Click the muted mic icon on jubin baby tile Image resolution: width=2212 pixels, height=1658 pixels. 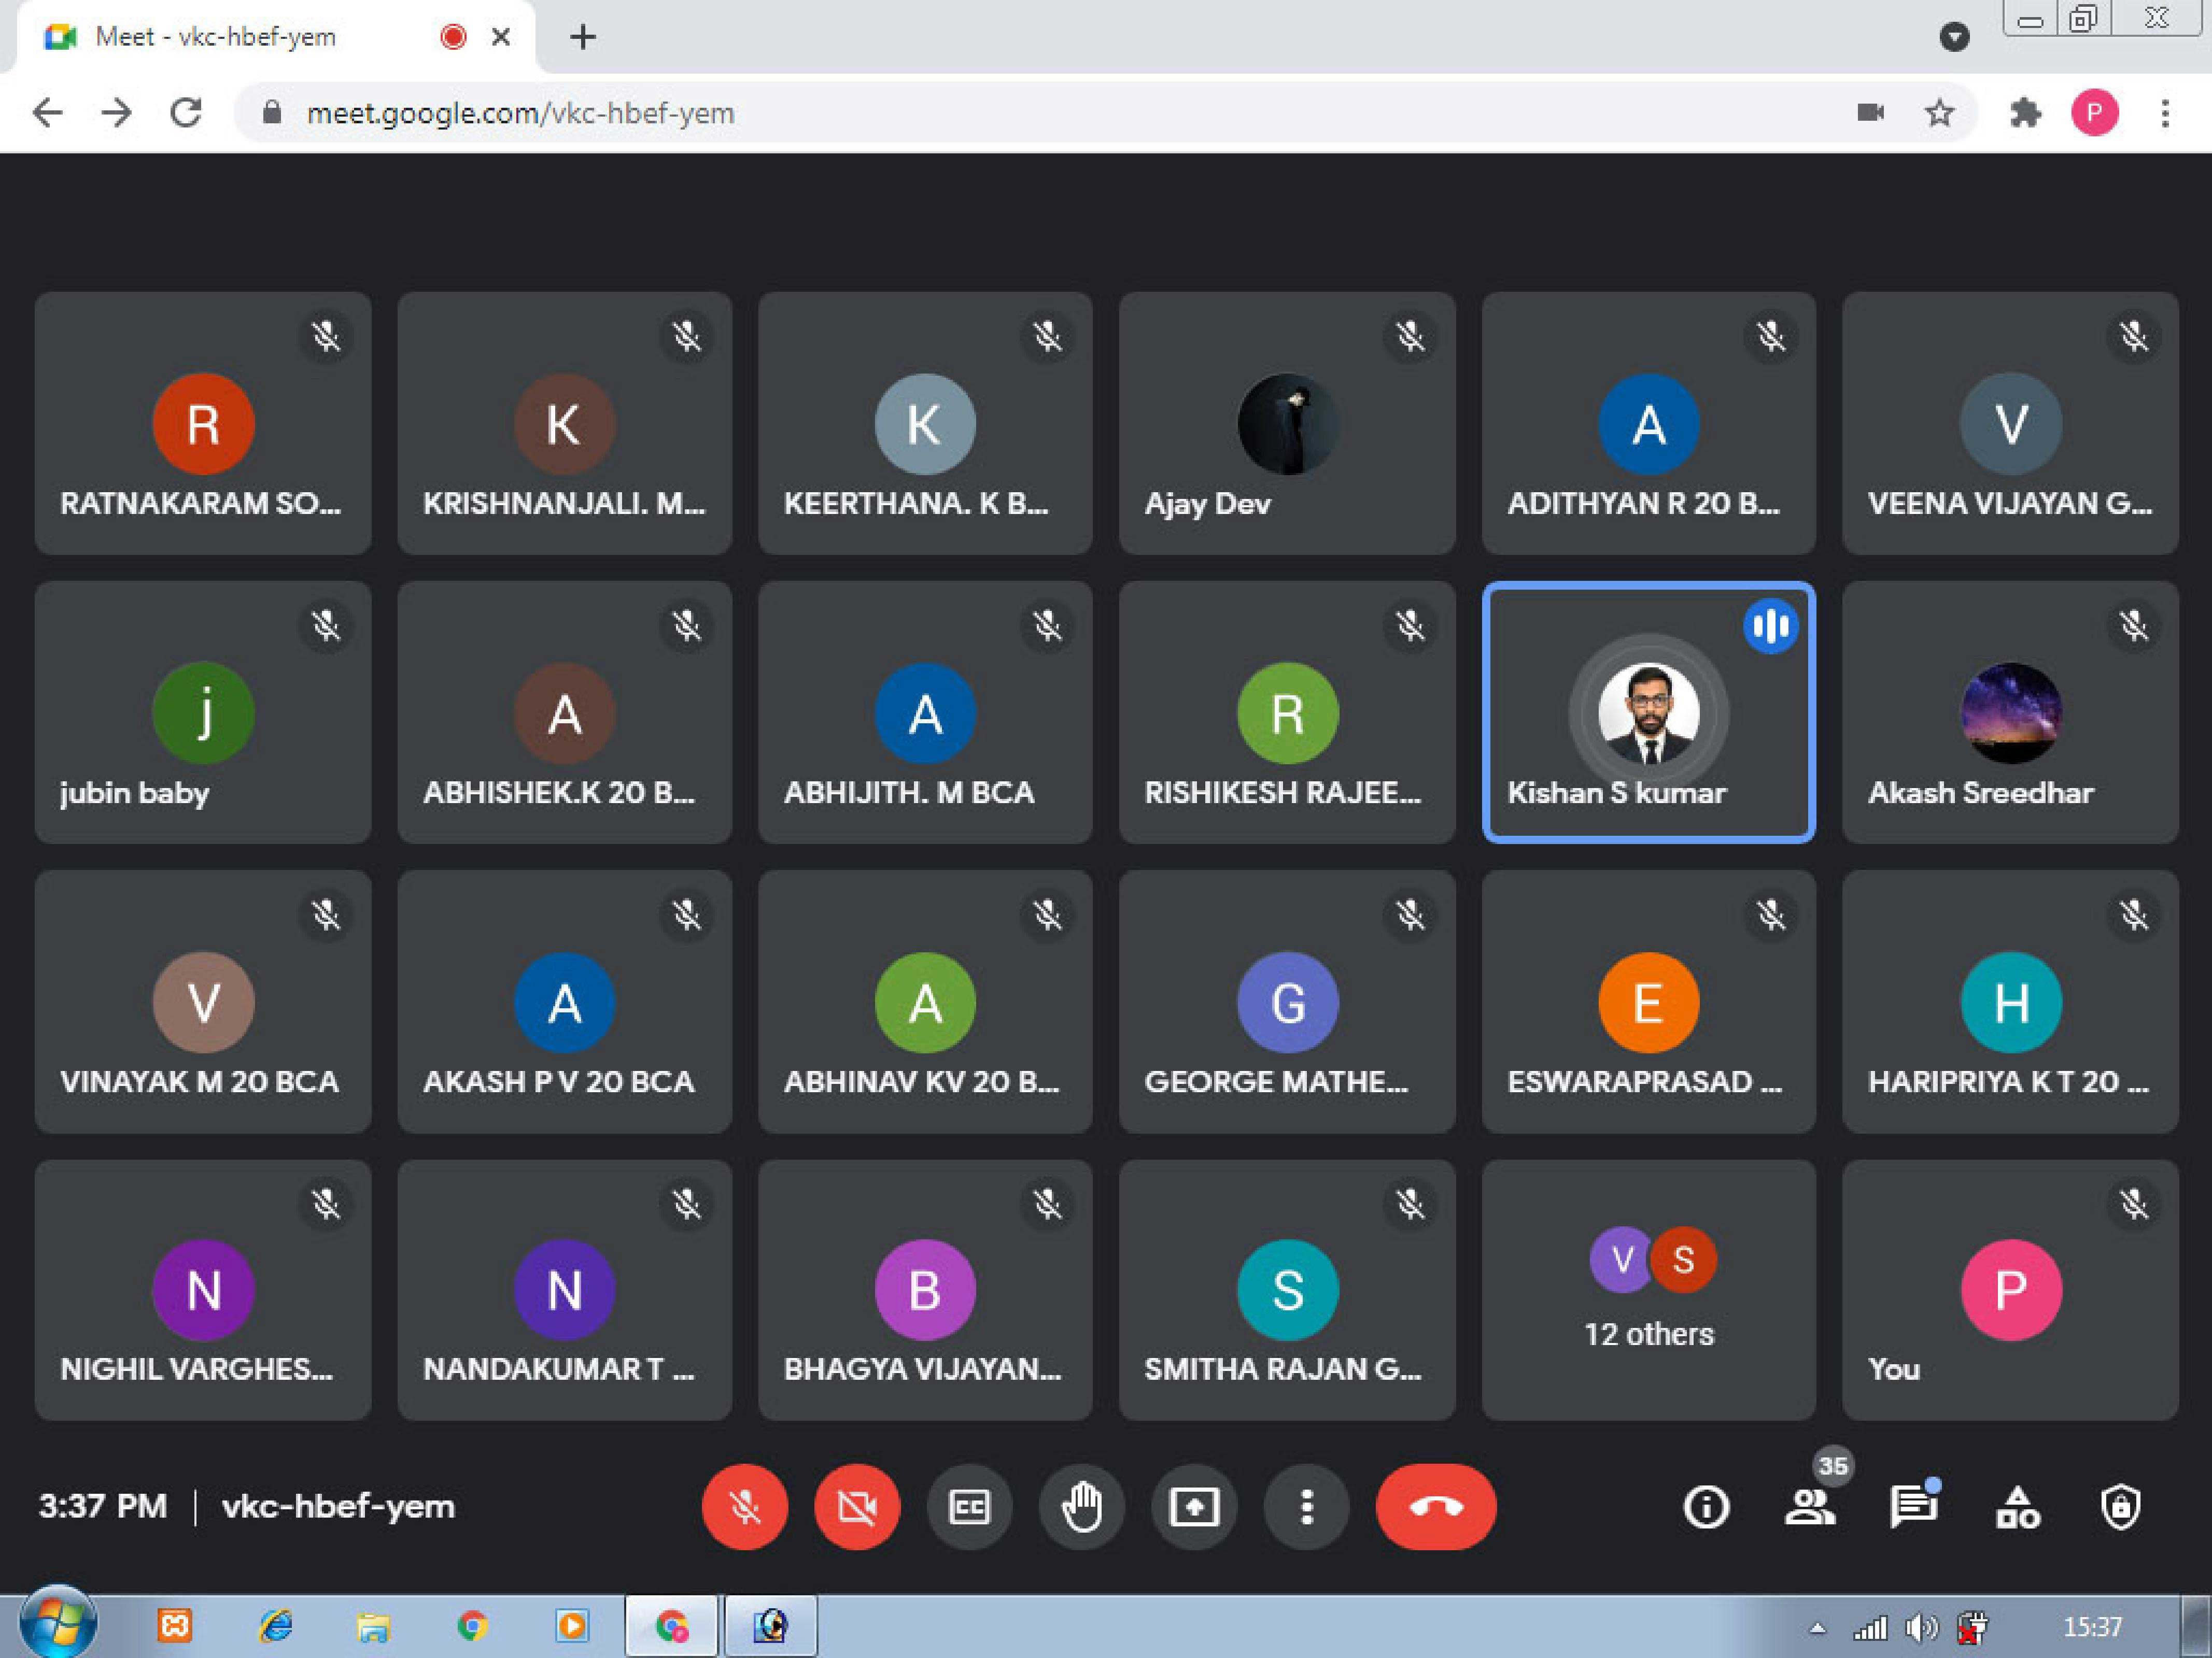click(326, 625)
